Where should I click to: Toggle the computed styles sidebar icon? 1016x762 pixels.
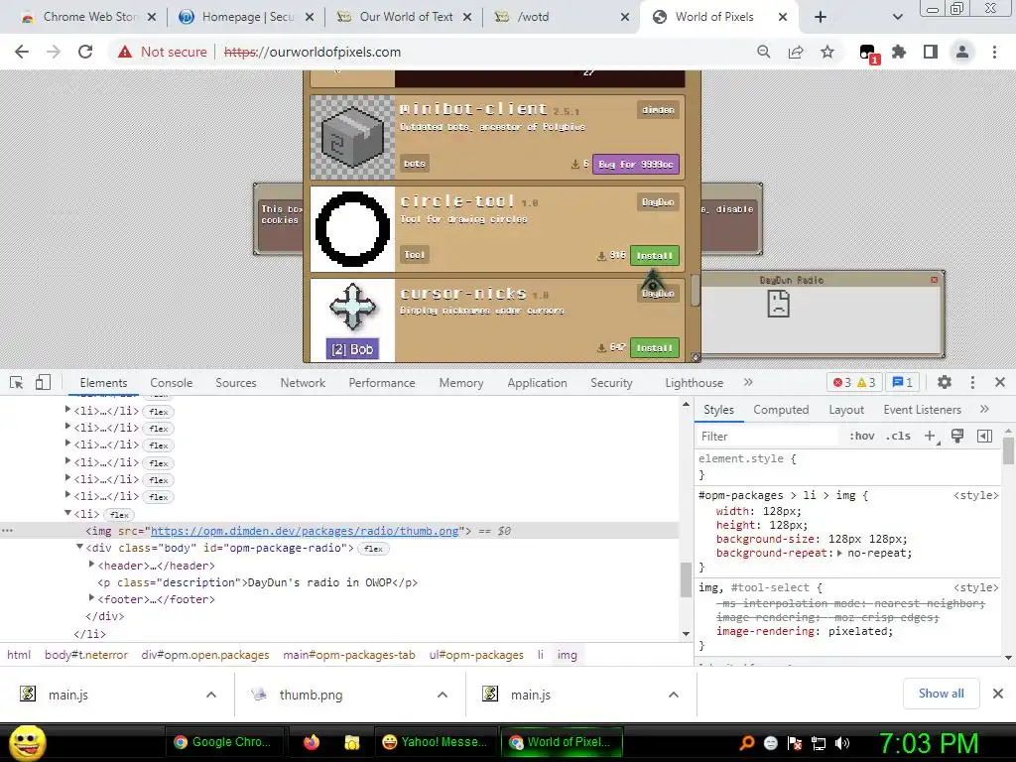(x=984, y=437)
